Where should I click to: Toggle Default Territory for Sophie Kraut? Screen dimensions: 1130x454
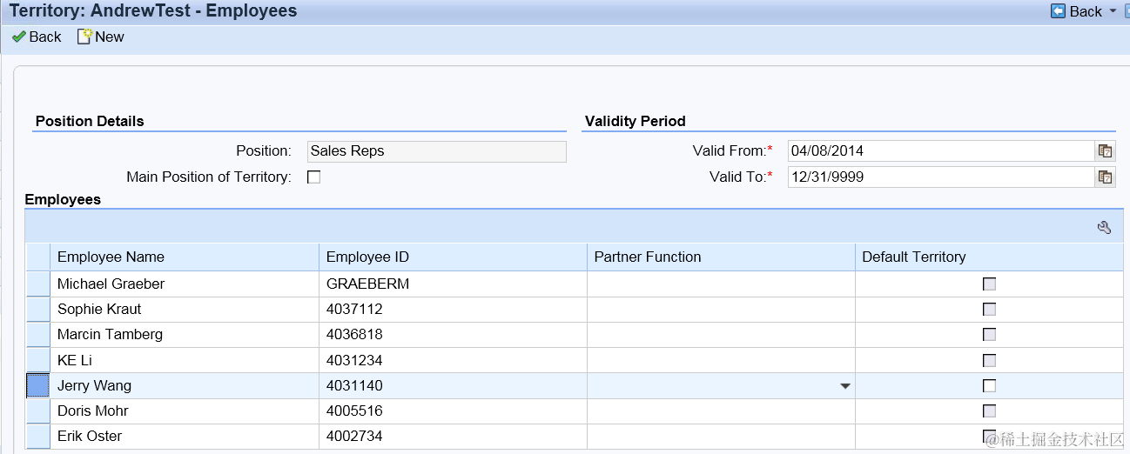989,309
